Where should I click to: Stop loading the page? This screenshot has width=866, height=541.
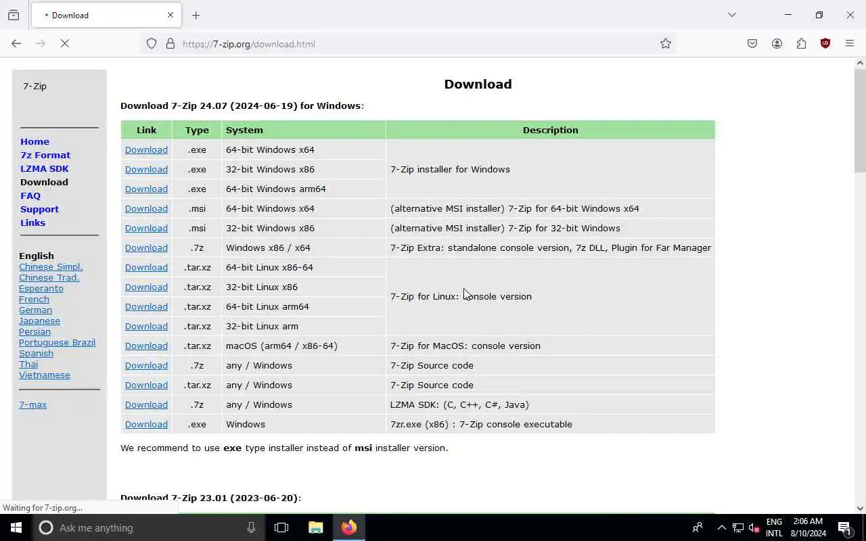coord(65,43)
